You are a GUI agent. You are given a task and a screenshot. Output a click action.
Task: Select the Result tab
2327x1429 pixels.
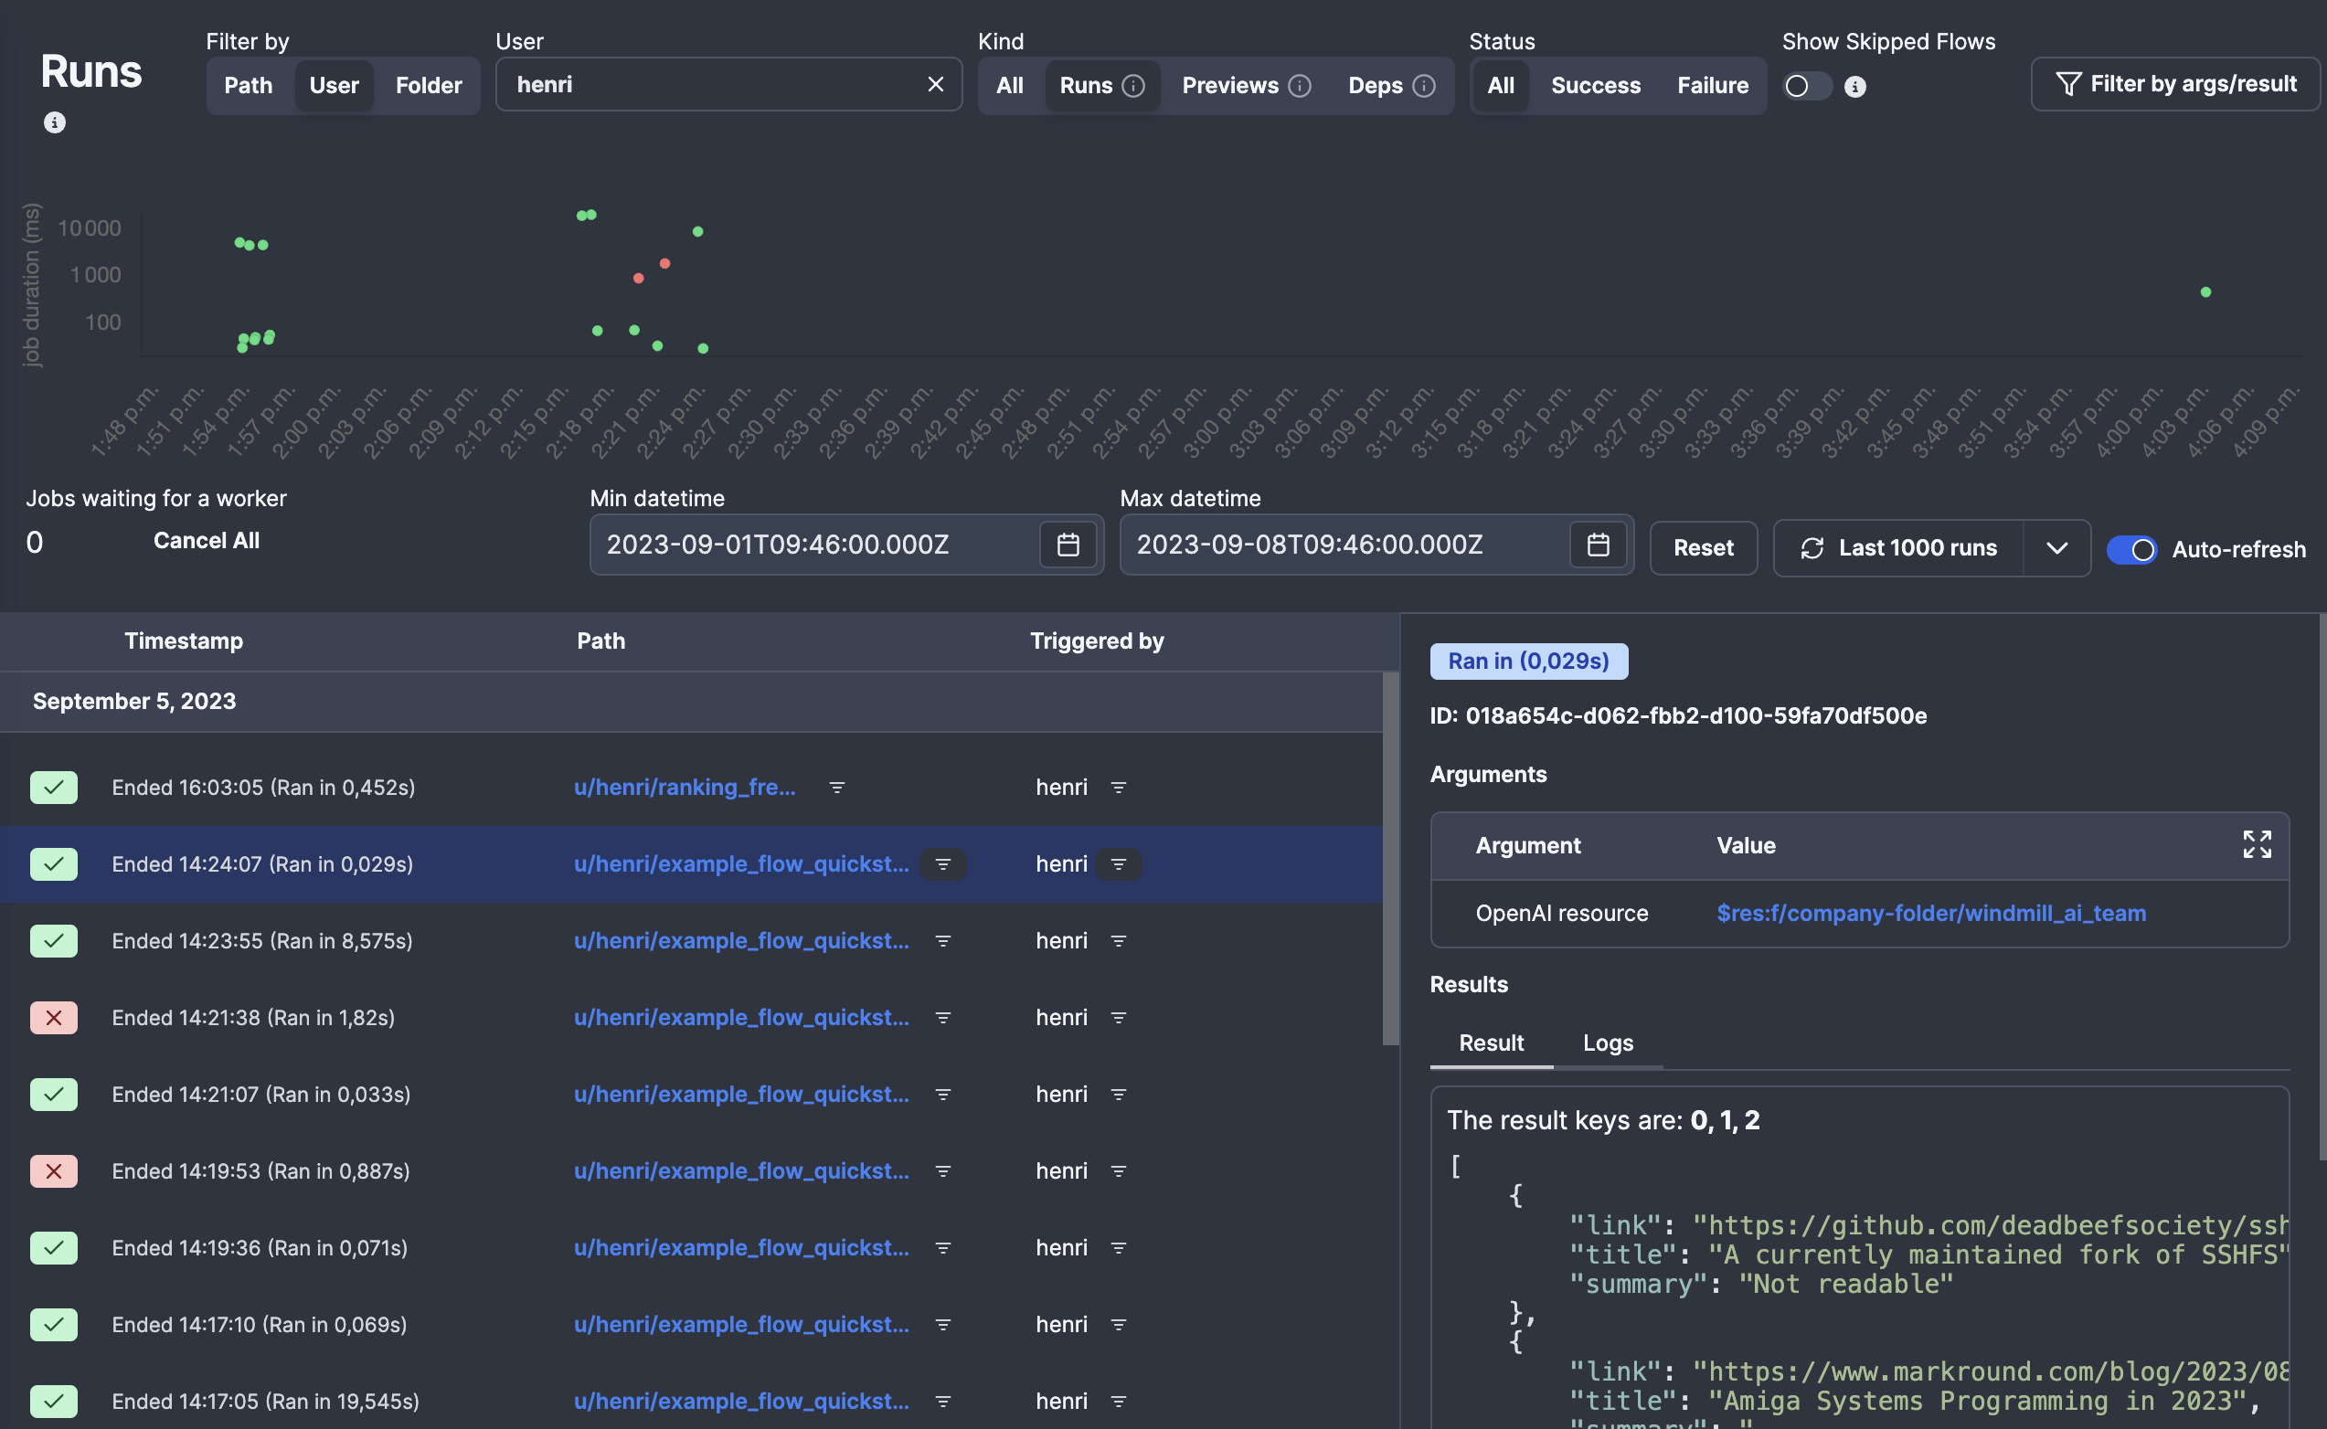coord(1491,1043)
